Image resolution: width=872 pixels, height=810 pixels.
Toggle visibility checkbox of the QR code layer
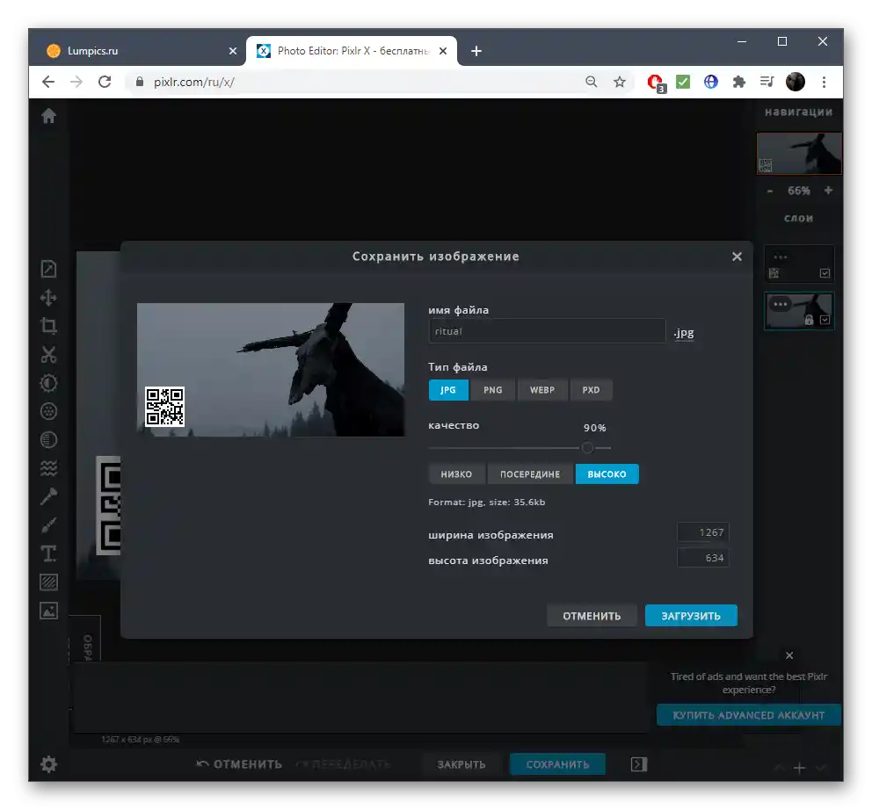click(825, 273)
